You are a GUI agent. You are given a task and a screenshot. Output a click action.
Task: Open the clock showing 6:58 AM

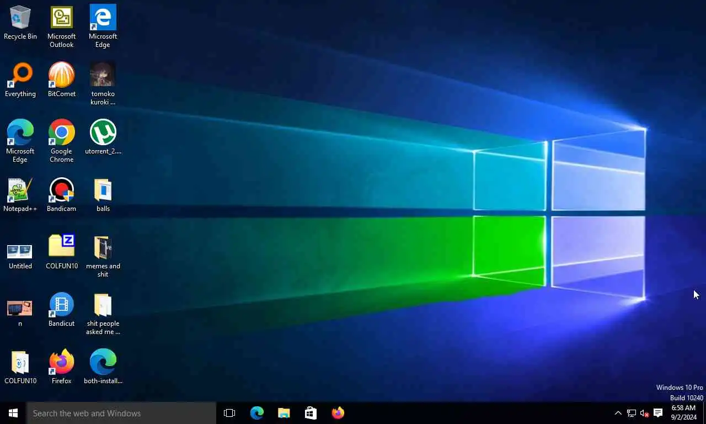click(x=684, y=413)
